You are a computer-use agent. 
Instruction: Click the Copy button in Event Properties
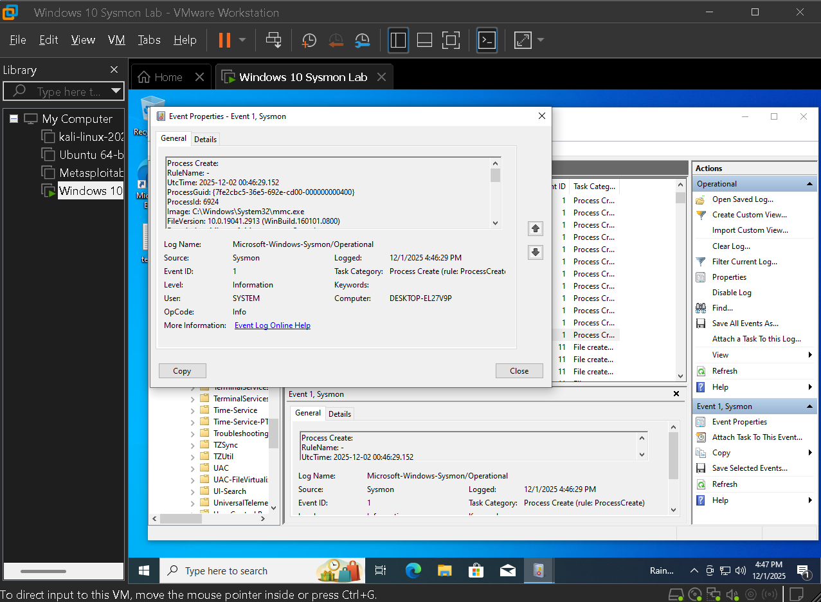click(182, 370)
